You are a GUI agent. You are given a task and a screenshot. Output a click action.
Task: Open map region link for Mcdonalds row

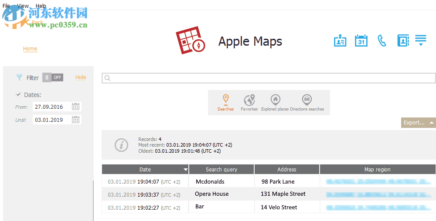pos(378,181)
